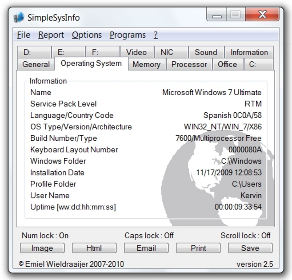Click the 'Build Number/Type' label

coord(64,138)
